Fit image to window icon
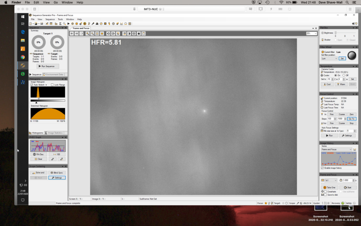The width and height of the screenshot is (361, 226). coord(97,34)
